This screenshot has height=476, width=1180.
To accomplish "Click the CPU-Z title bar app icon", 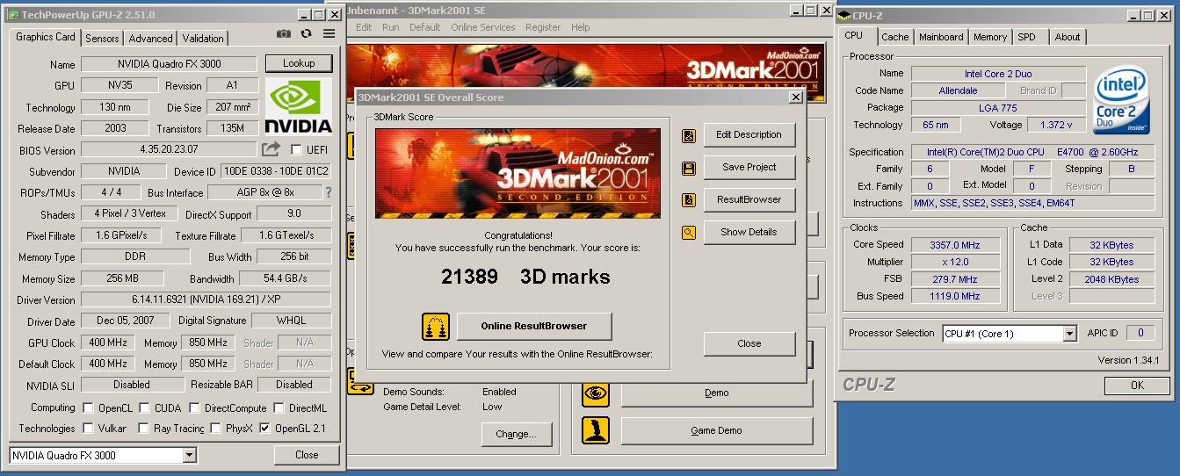I will 844,16.
